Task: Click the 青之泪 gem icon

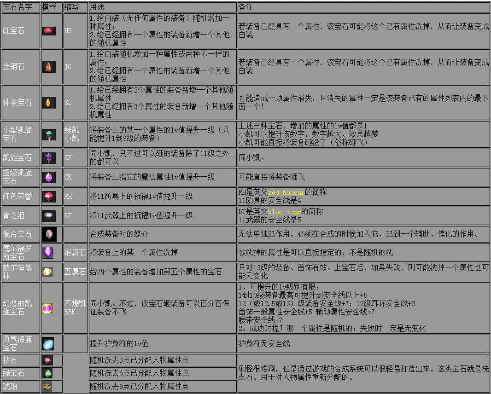Action: point(48,215)
